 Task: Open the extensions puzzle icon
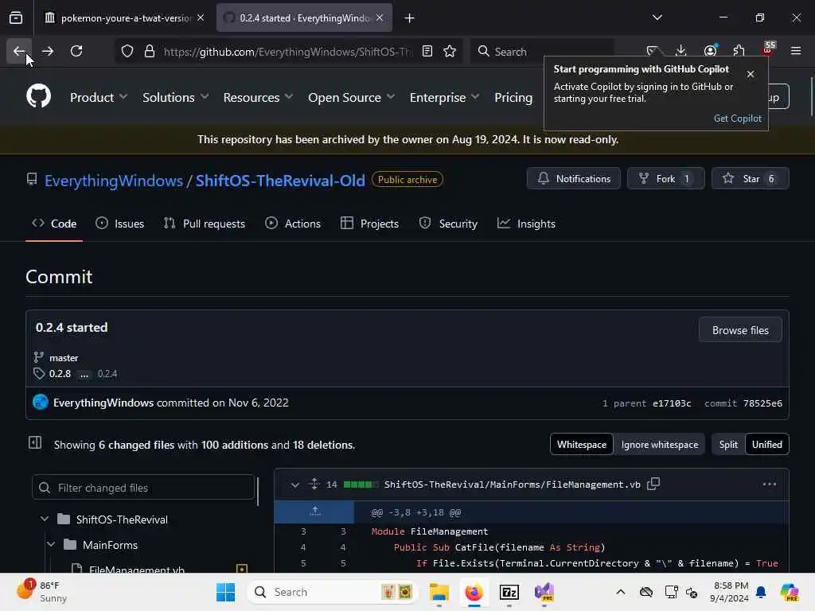tap(739, 51)
